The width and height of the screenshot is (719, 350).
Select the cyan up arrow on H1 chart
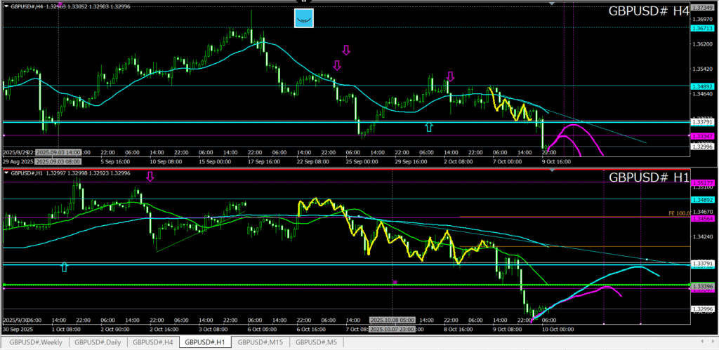pos(65,267)
